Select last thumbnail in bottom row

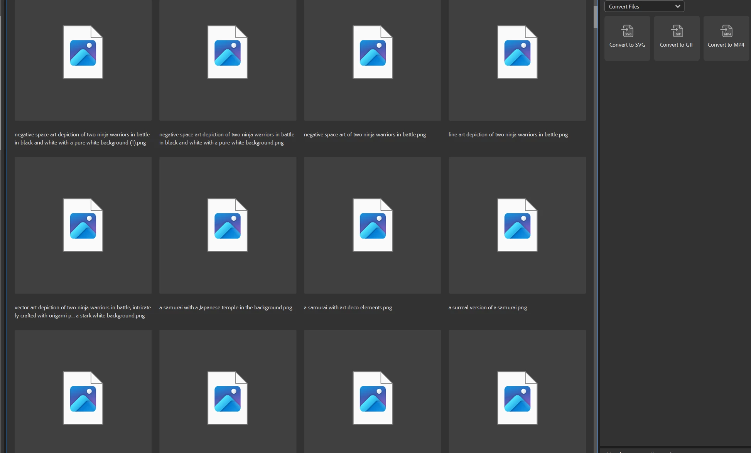tap(517, 398)
